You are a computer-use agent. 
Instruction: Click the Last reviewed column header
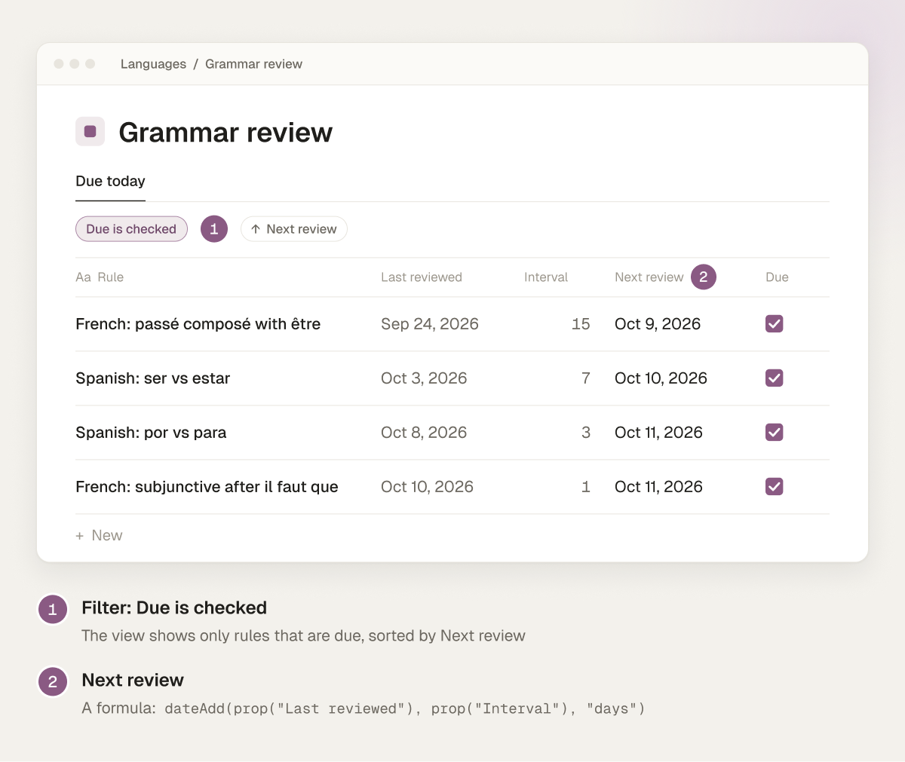422,277
